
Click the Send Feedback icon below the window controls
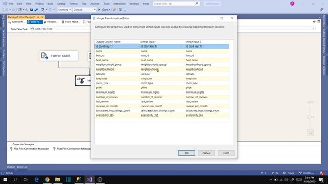(322, 10)
